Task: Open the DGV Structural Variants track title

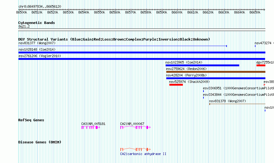Action: click(114, 39)
